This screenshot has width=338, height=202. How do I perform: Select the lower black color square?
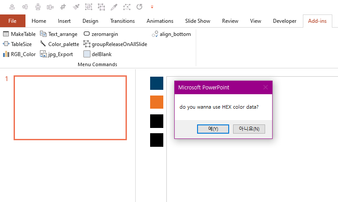[157, 140]
